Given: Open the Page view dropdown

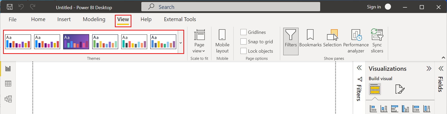Looking at the screenshot, I should 199,41.
